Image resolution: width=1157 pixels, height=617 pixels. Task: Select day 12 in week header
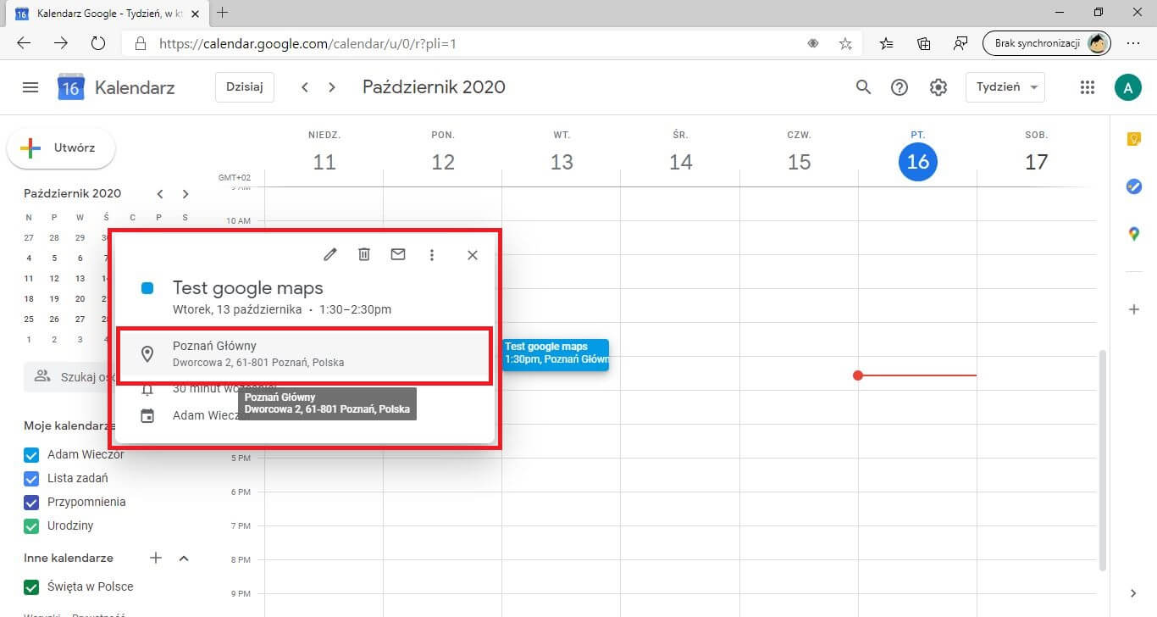(443, 162)
